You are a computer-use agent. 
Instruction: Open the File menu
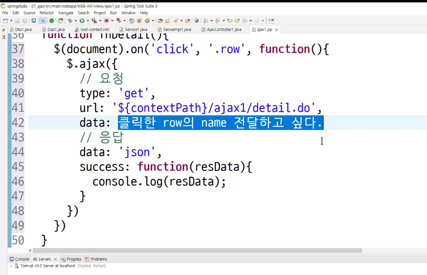5,13
